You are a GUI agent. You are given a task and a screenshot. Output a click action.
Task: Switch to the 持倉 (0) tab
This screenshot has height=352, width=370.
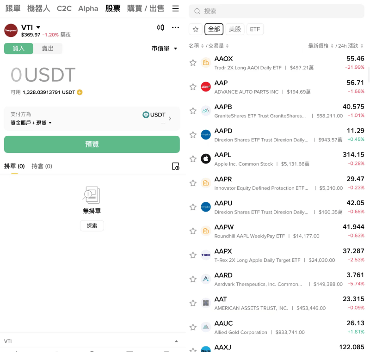tap(42, 166)
